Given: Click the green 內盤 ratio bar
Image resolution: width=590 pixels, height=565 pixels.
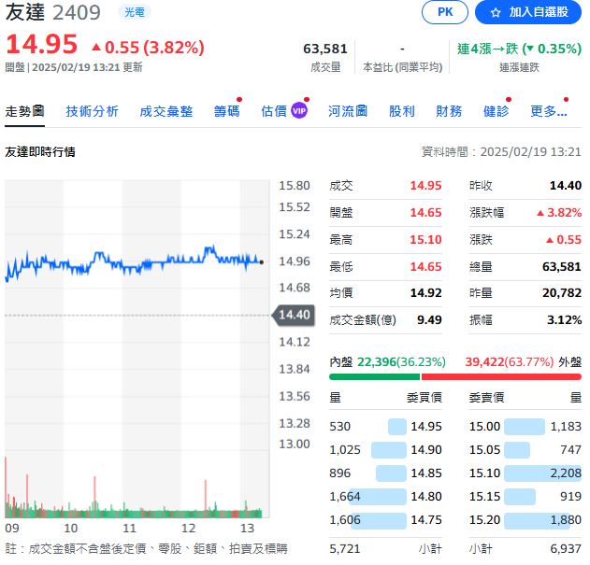Looking at the screenshot, I should point(374,376).
